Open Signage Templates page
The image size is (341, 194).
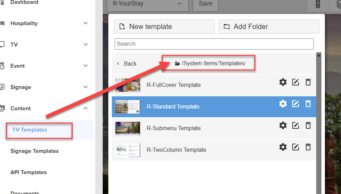(35, 151)
